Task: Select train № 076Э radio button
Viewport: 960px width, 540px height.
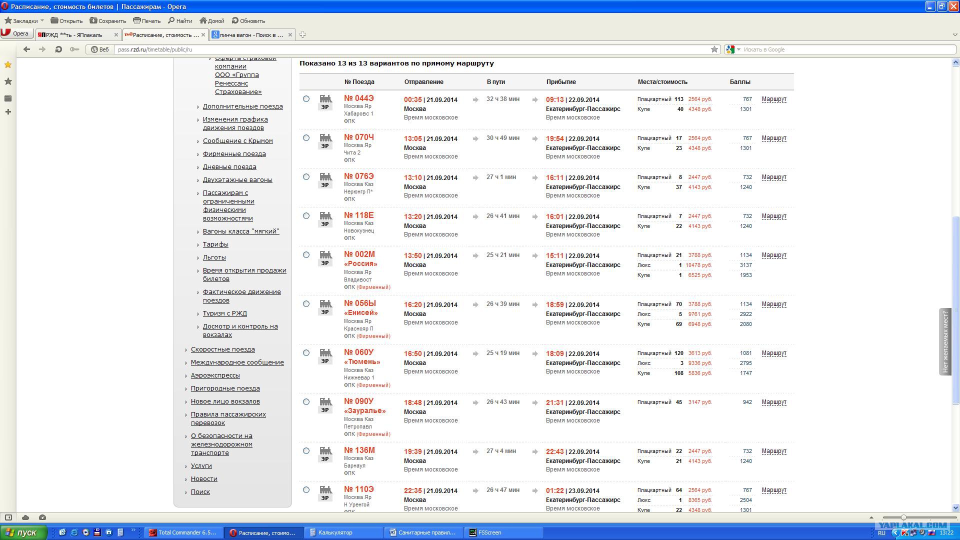Action: pos(306,177)
